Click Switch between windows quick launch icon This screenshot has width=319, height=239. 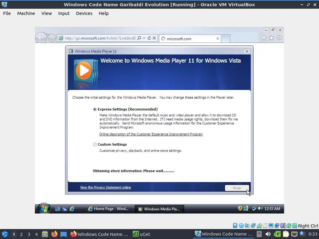point(65,209)
